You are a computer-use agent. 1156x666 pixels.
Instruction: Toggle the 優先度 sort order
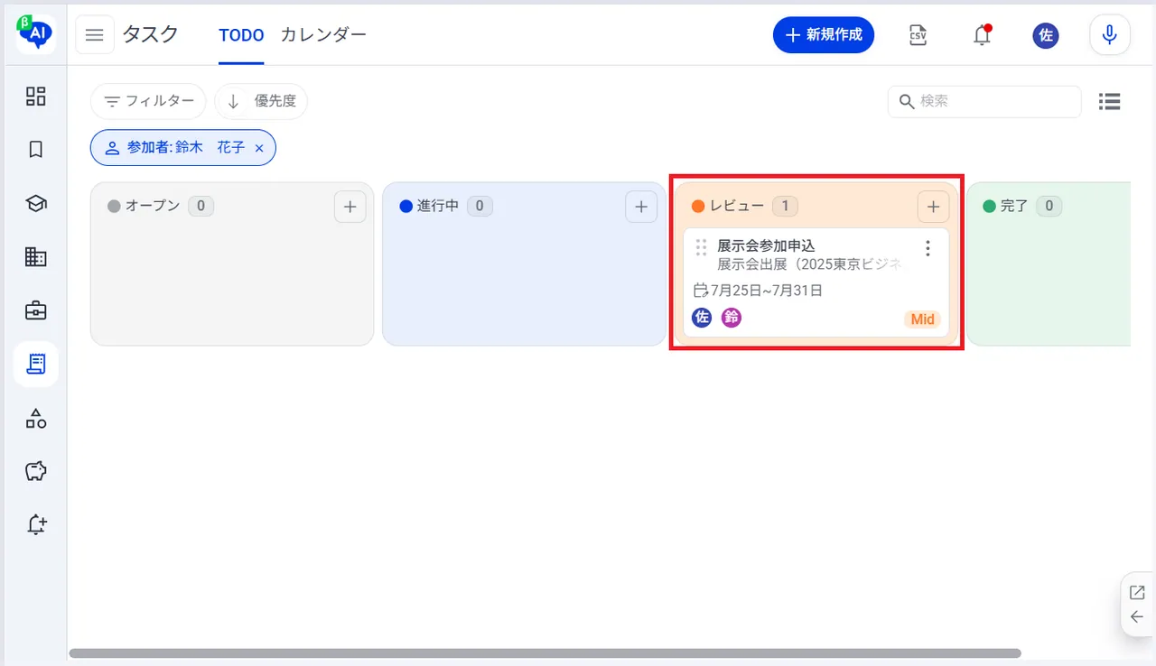point(262,101)
